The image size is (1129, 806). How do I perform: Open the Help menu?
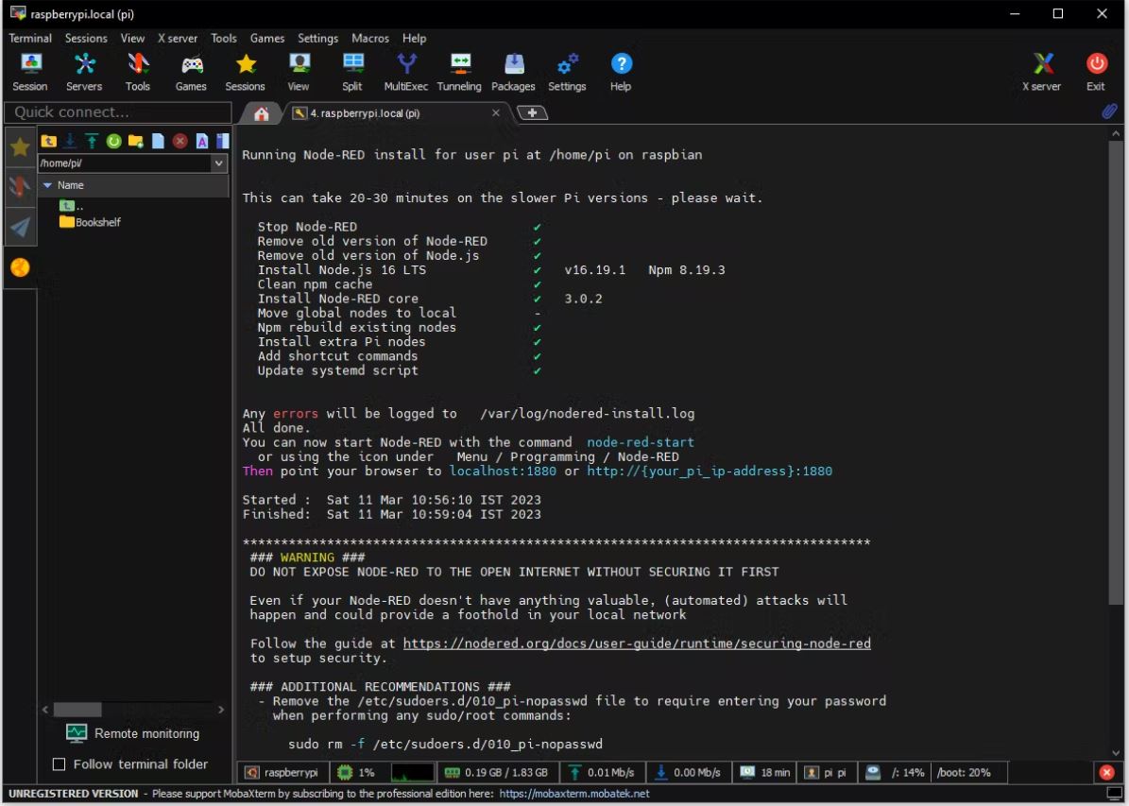click(414, 38)
